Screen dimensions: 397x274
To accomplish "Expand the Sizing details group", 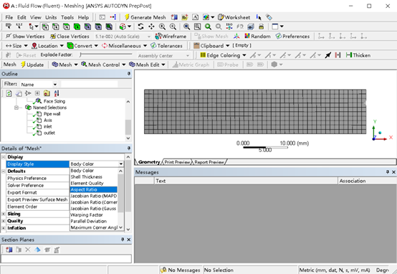I will (x=4, y=214).
